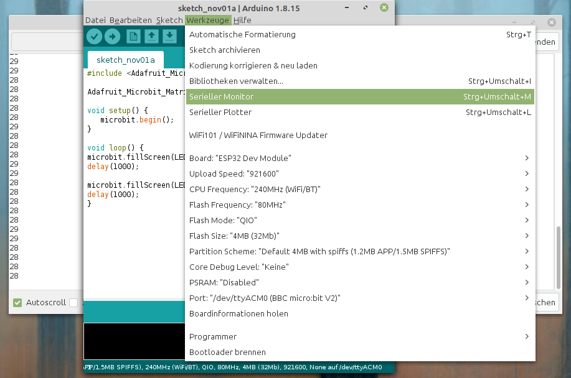Minimize the Arduino window

tap(347, 7)
